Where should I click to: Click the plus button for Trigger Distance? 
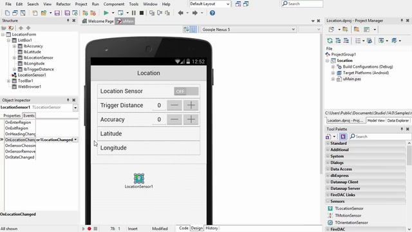click(191, 105)
